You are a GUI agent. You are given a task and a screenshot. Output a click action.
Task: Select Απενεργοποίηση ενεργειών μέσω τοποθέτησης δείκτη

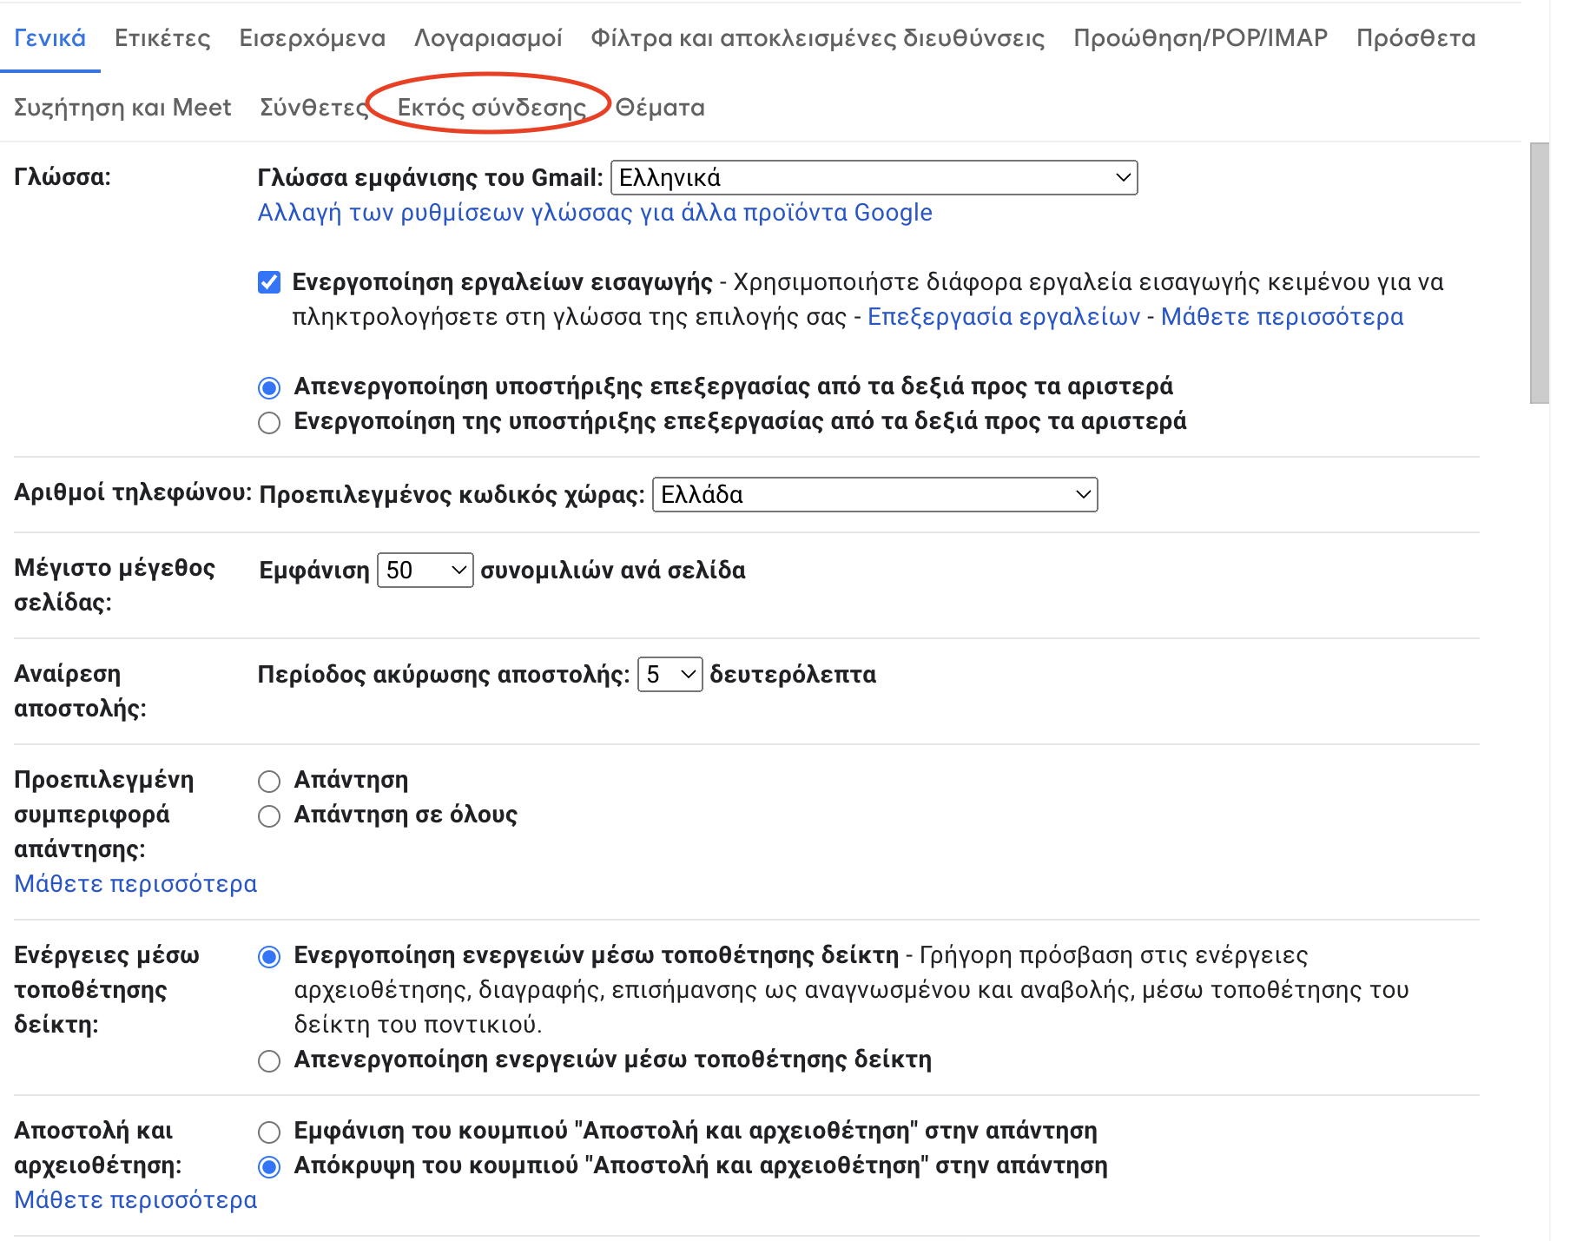[x=269, y=1060]
